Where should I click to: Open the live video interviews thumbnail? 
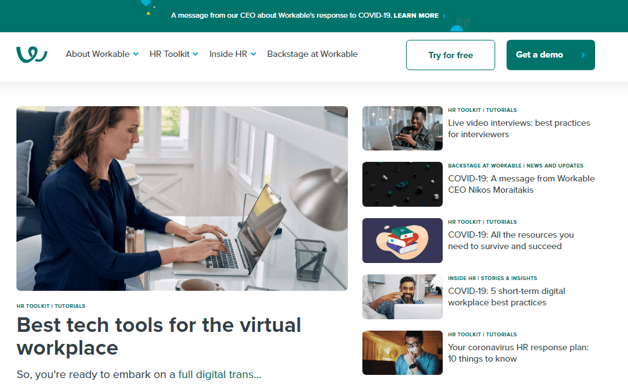(x=402, y=128)
